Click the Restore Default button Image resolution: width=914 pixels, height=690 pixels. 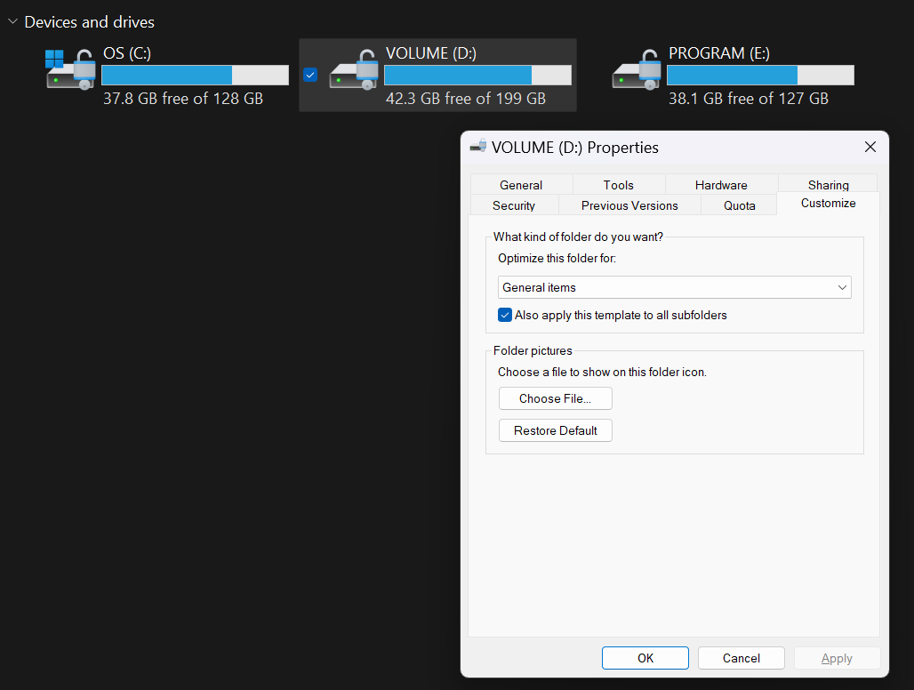tap(555, 430)
